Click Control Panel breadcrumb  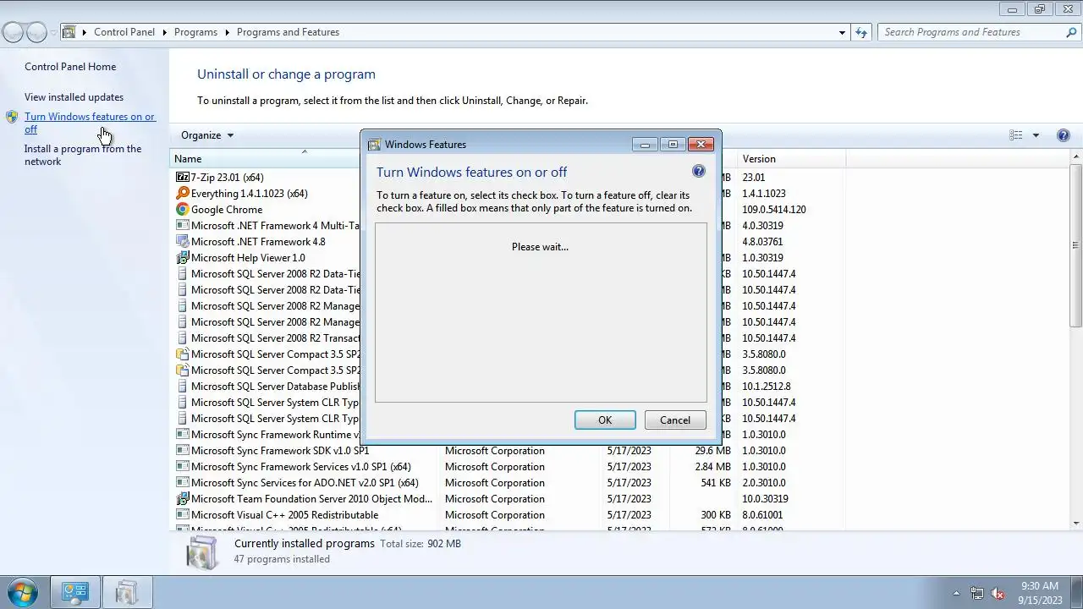tap(124, 32)
